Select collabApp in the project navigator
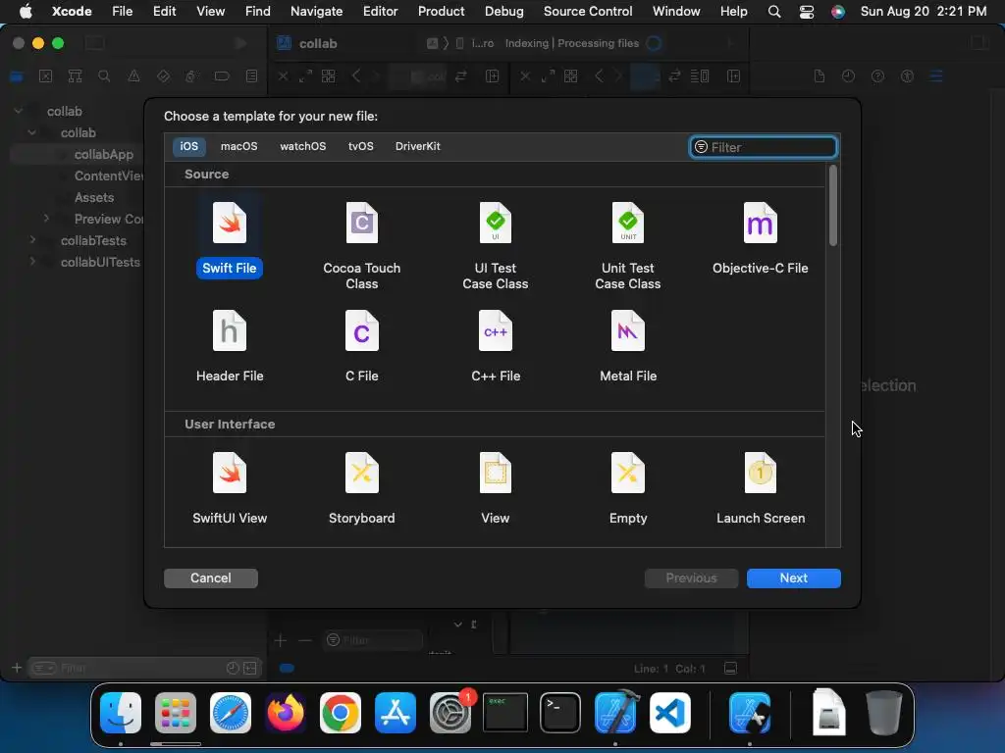The width and height of the screenshot is (1005, 753). tap(104, 154)
